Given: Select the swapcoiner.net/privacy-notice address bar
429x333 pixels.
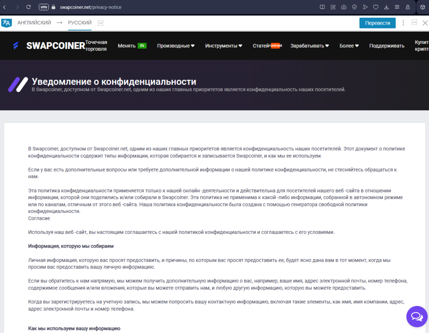Looking at the screenshot, I should [91, 7].
